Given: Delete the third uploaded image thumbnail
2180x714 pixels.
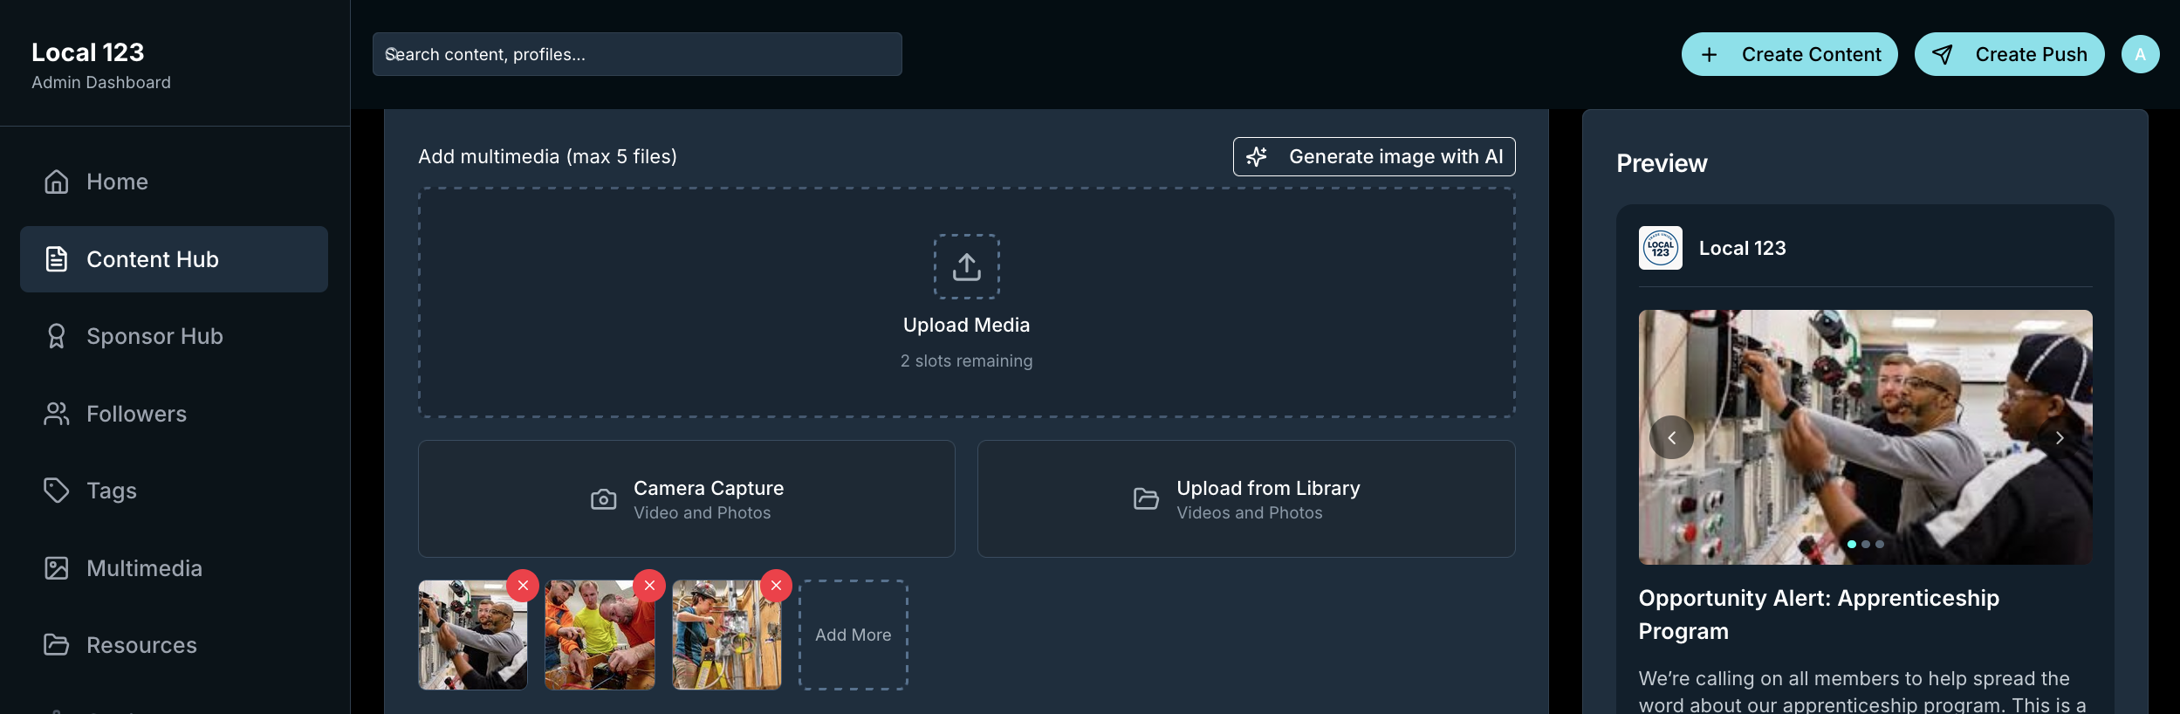Looking at the screenshot, I should pyautogui.click(x=776, y=586).
